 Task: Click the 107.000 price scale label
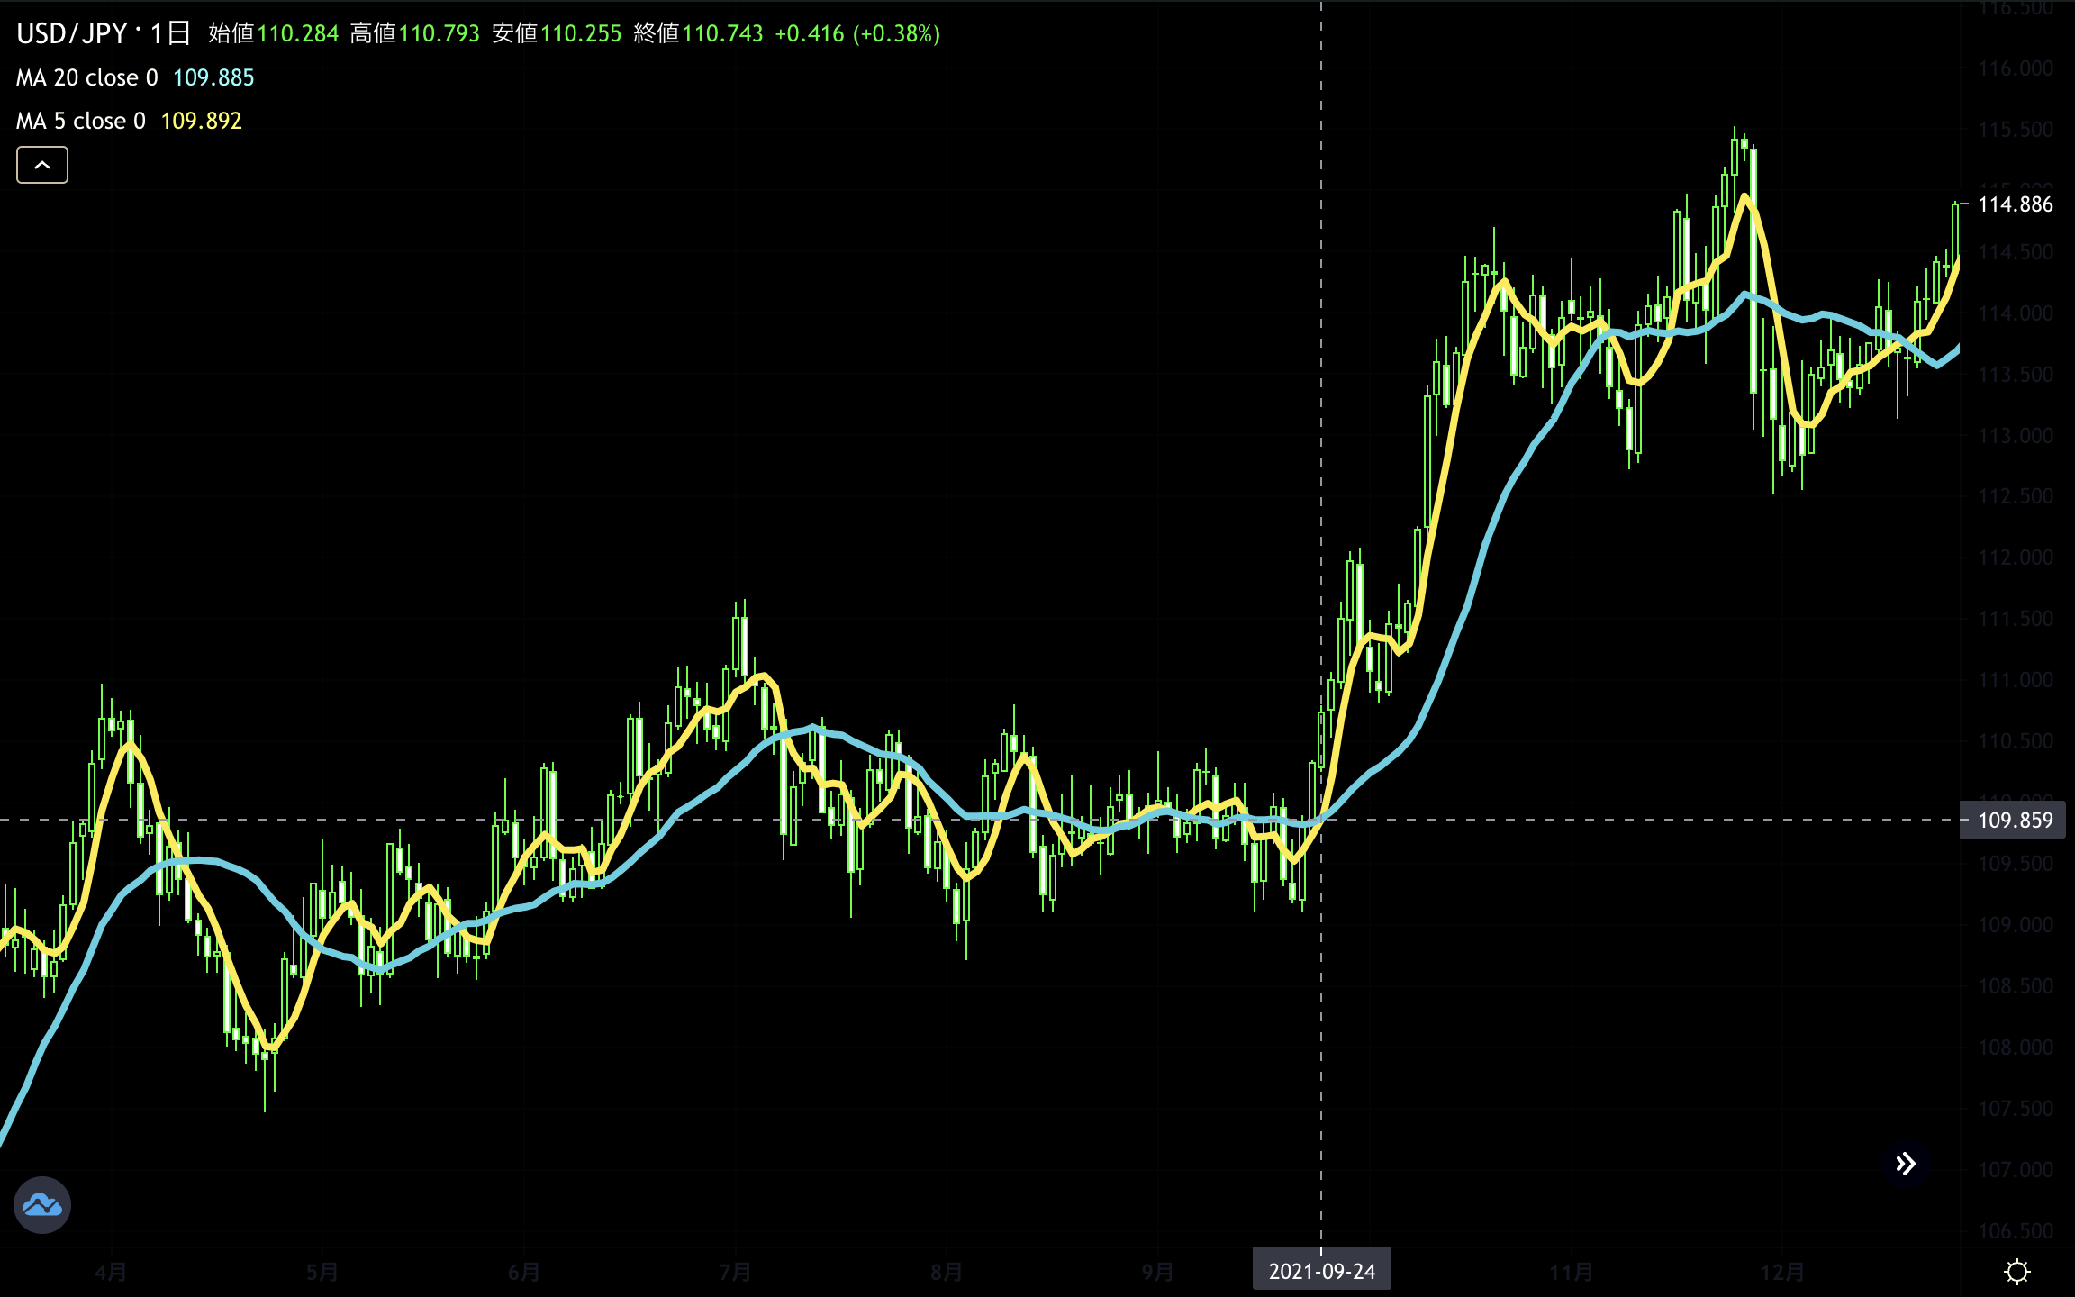point(2015,1169)
